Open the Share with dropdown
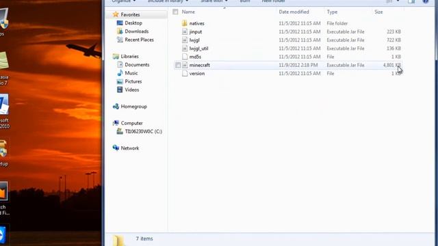This screenshot has height=246, width=438. click(214, 1)
